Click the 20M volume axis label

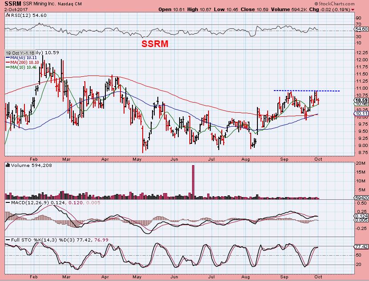pos(361,163)
